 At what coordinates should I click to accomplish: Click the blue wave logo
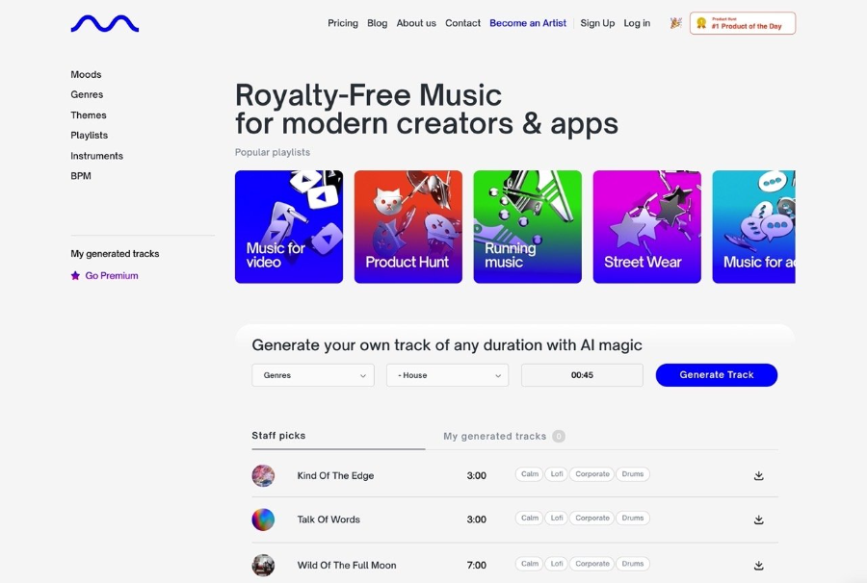[104, 24]
